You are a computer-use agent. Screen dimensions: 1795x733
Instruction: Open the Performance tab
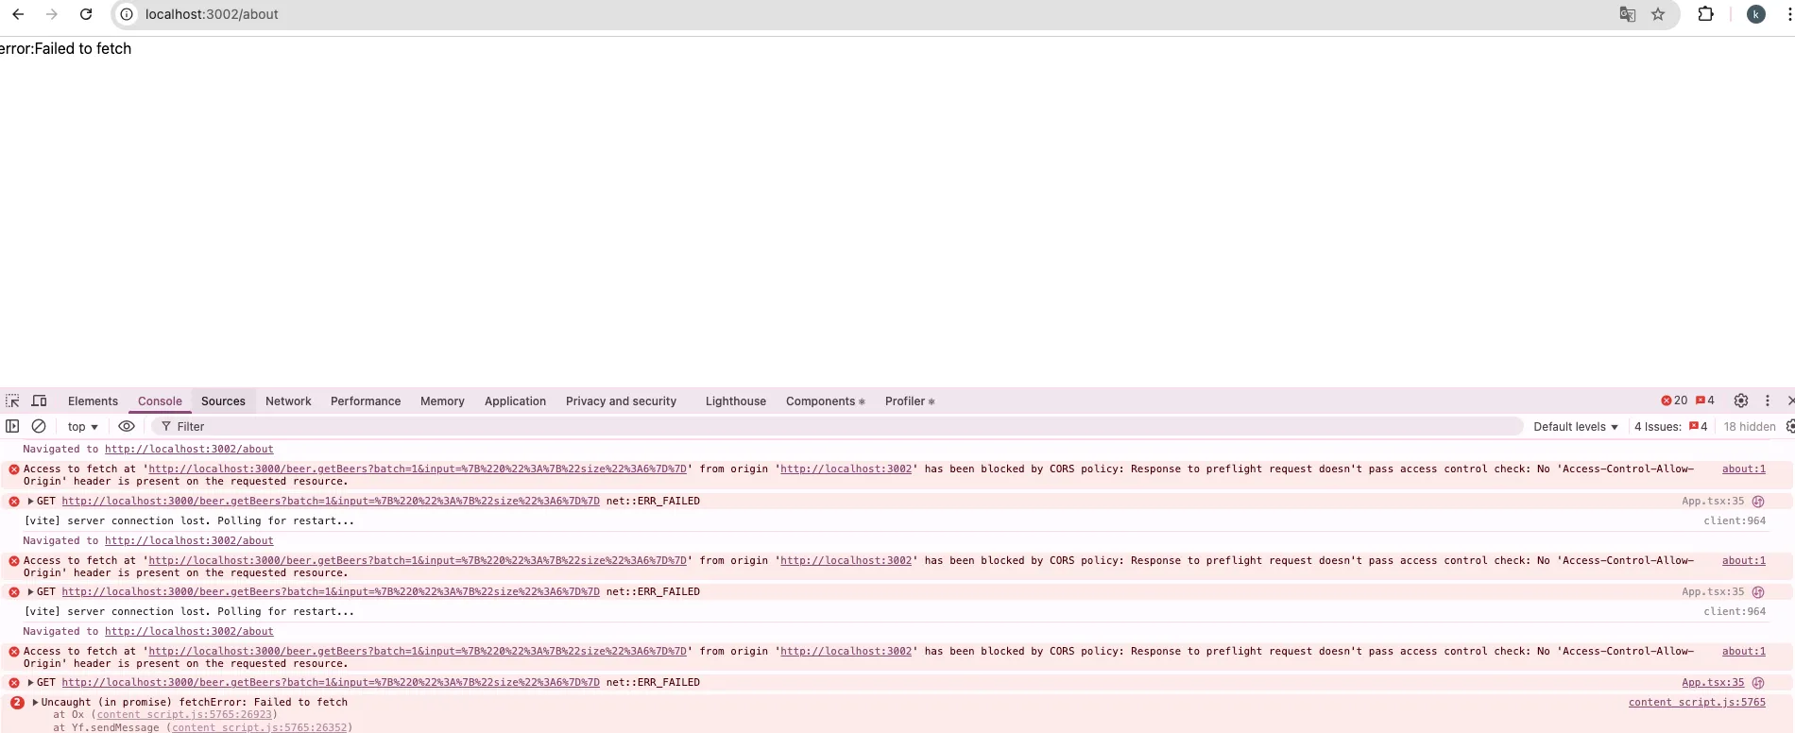366,401
